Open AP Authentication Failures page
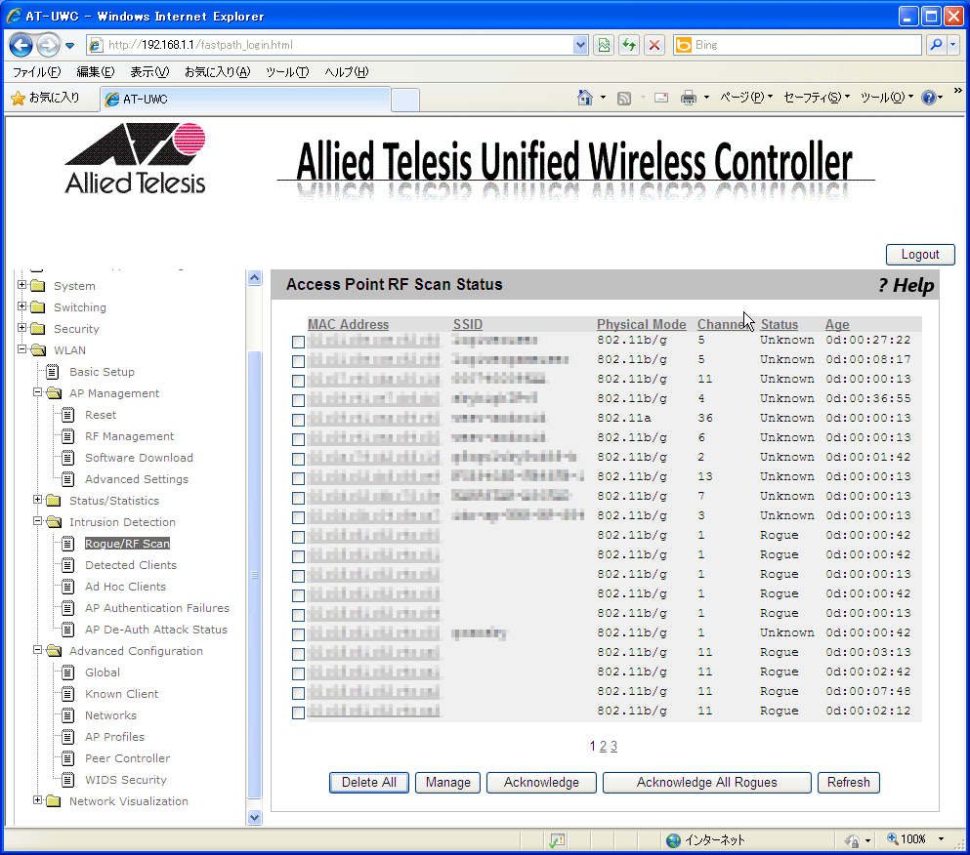 pyautogui.click(x=157, y=608)
